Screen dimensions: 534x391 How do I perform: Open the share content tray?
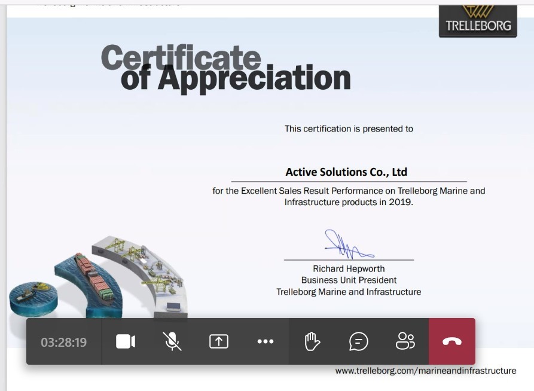click(219, 341)
